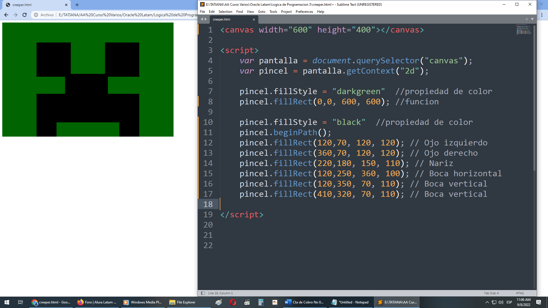Viewport: 548px width, 308px height.
Task: Go to previous tab with left arrow
Action: coord(202,19)
